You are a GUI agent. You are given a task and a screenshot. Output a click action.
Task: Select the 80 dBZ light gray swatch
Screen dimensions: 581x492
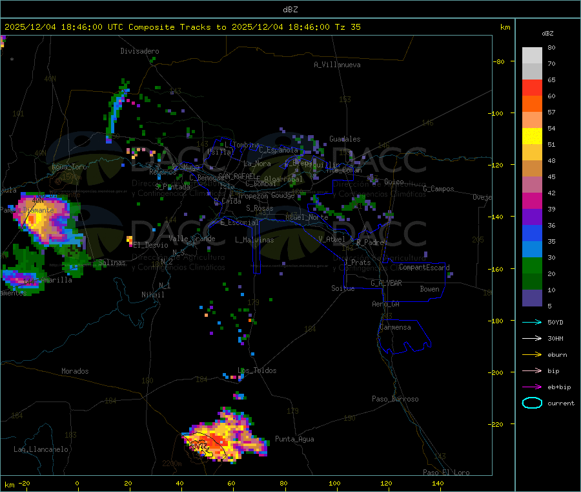pyautogui.click(x=532, y=56)
